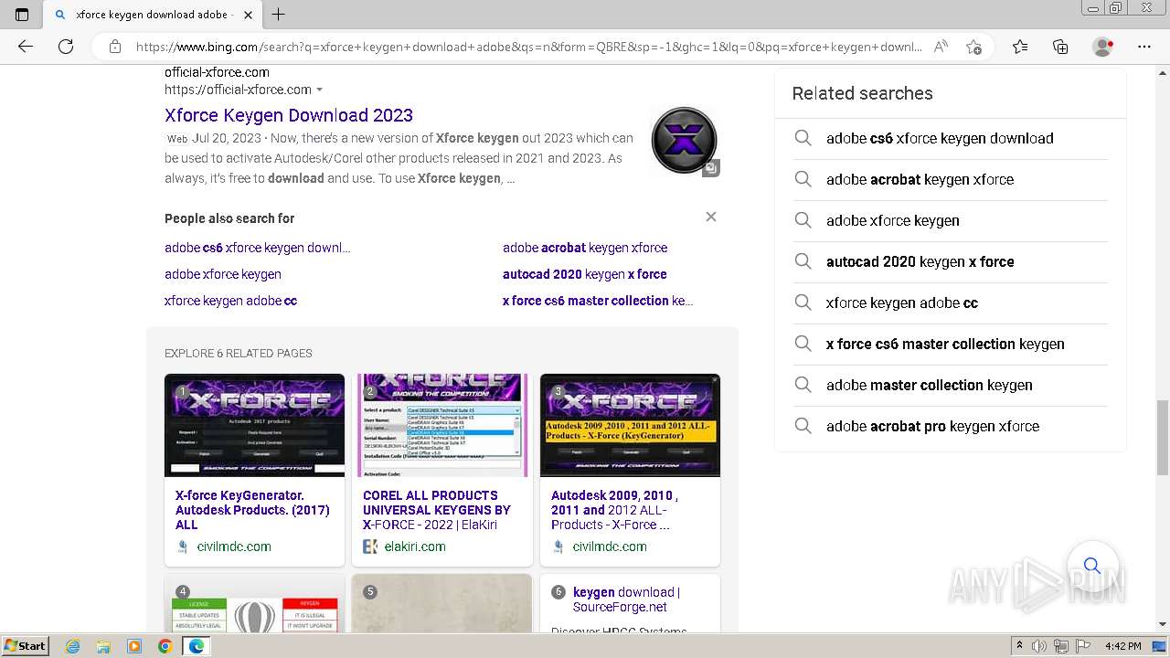The height and width of the screenshot is (658, 1170).
Task: Search adobe xforce keygen under People also search
Action: 223,274
